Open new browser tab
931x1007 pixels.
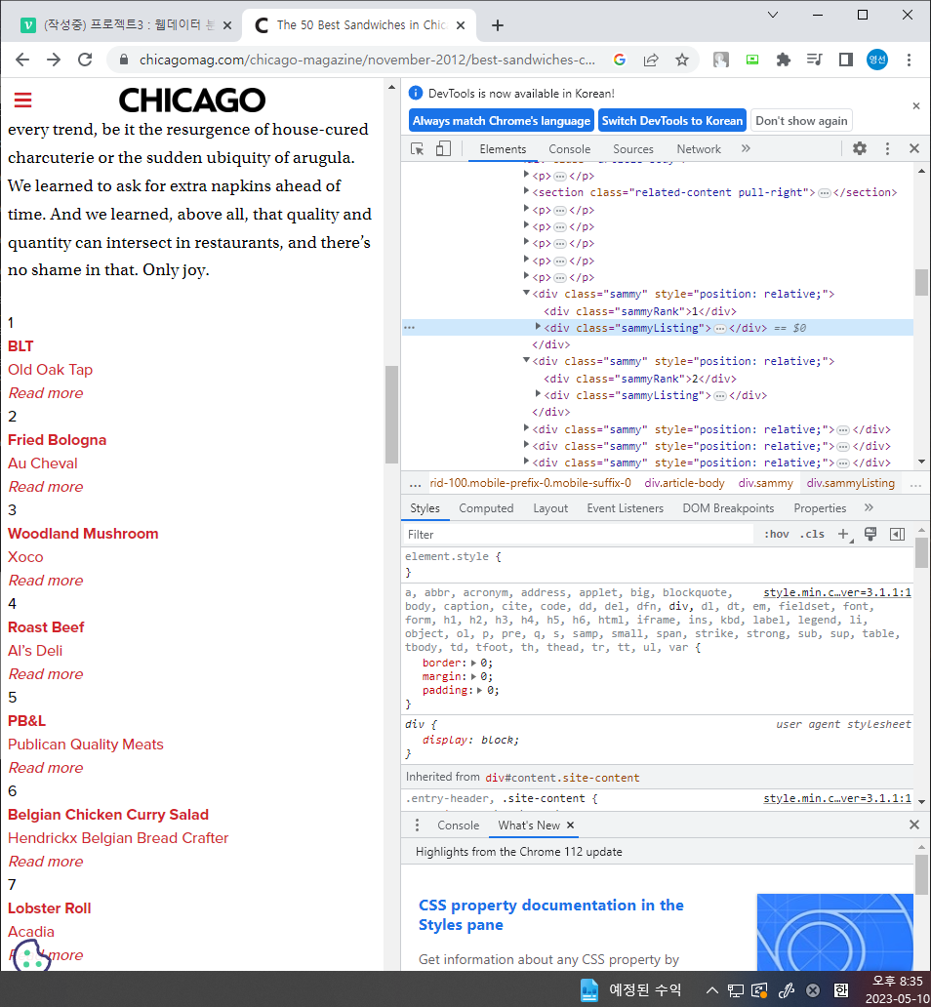click(498, 25)
